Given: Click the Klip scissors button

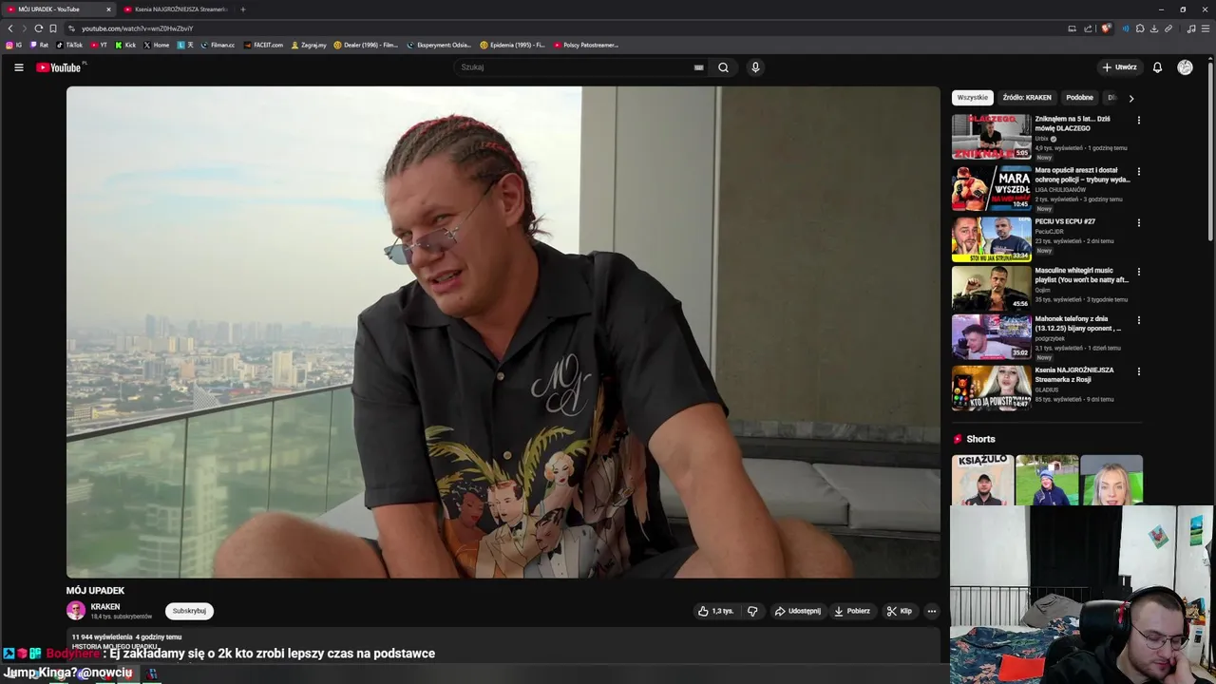Looking at the screenshot, I should pos(899,611).
